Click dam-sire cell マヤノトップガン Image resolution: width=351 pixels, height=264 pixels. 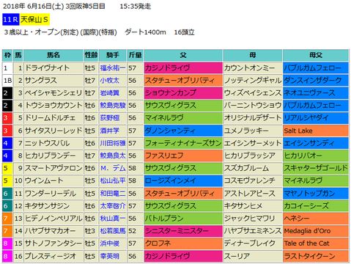pyautogui.click(x=316, y=194)
